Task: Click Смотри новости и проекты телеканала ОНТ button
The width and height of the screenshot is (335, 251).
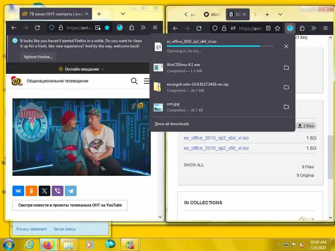Action: pyautogui.click(x=70, y=205)
